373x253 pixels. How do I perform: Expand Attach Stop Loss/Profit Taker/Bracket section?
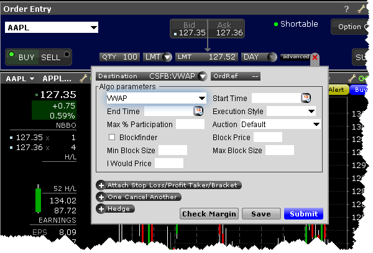pyautogui.click(x=101, y=185)
